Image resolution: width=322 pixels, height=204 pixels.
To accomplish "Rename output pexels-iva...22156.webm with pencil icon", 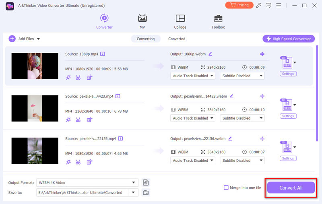I will pos(230,138).
